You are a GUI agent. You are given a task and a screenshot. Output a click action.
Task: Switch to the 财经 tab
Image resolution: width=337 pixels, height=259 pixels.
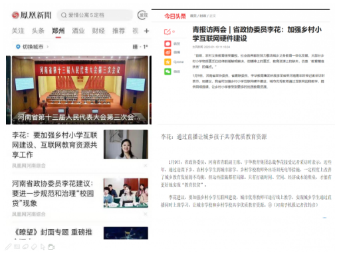tap(98, 31)
